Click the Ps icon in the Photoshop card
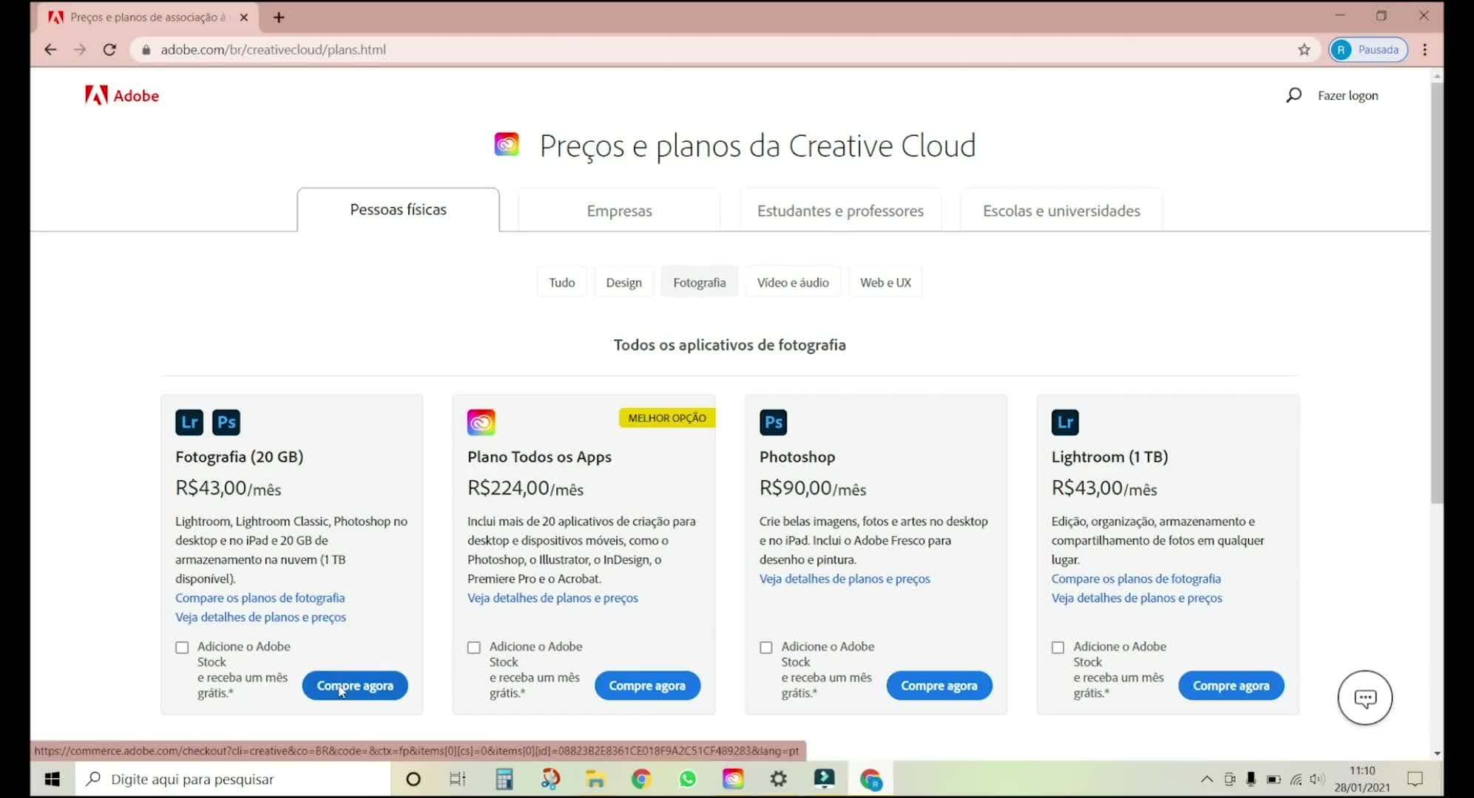 [x=773, y=422]
